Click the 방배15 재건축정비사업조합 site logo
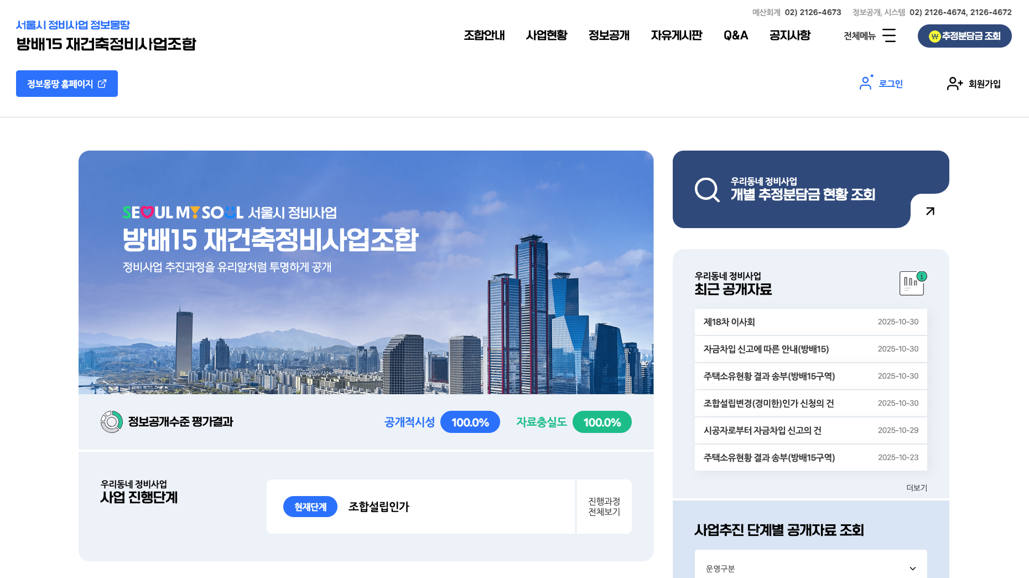Image resolution: width=1029 pixels, height=578 pixels. (x=106, y=44)
